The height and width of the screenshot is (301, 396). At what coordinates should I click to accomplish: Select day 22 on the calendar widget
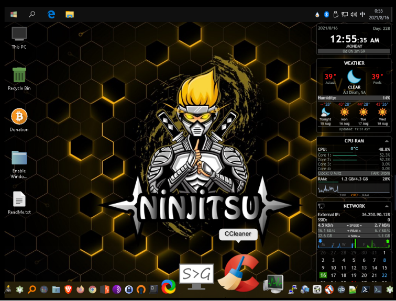pyautogui.click(x=384, y=275)
